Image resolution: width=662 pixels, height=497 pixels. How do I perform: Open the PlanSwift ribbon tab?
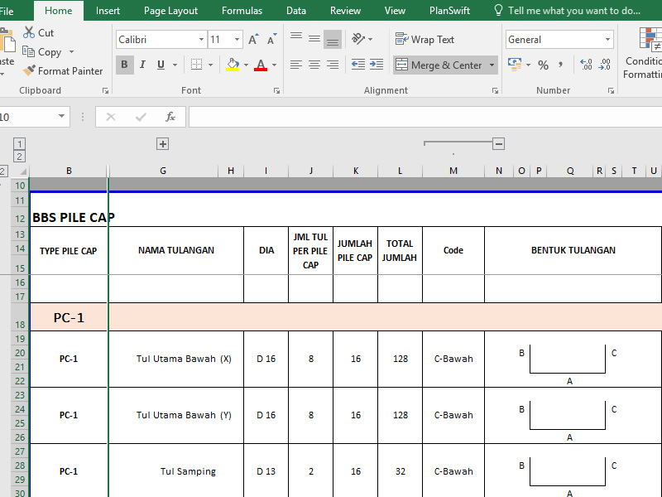[449, 11]
